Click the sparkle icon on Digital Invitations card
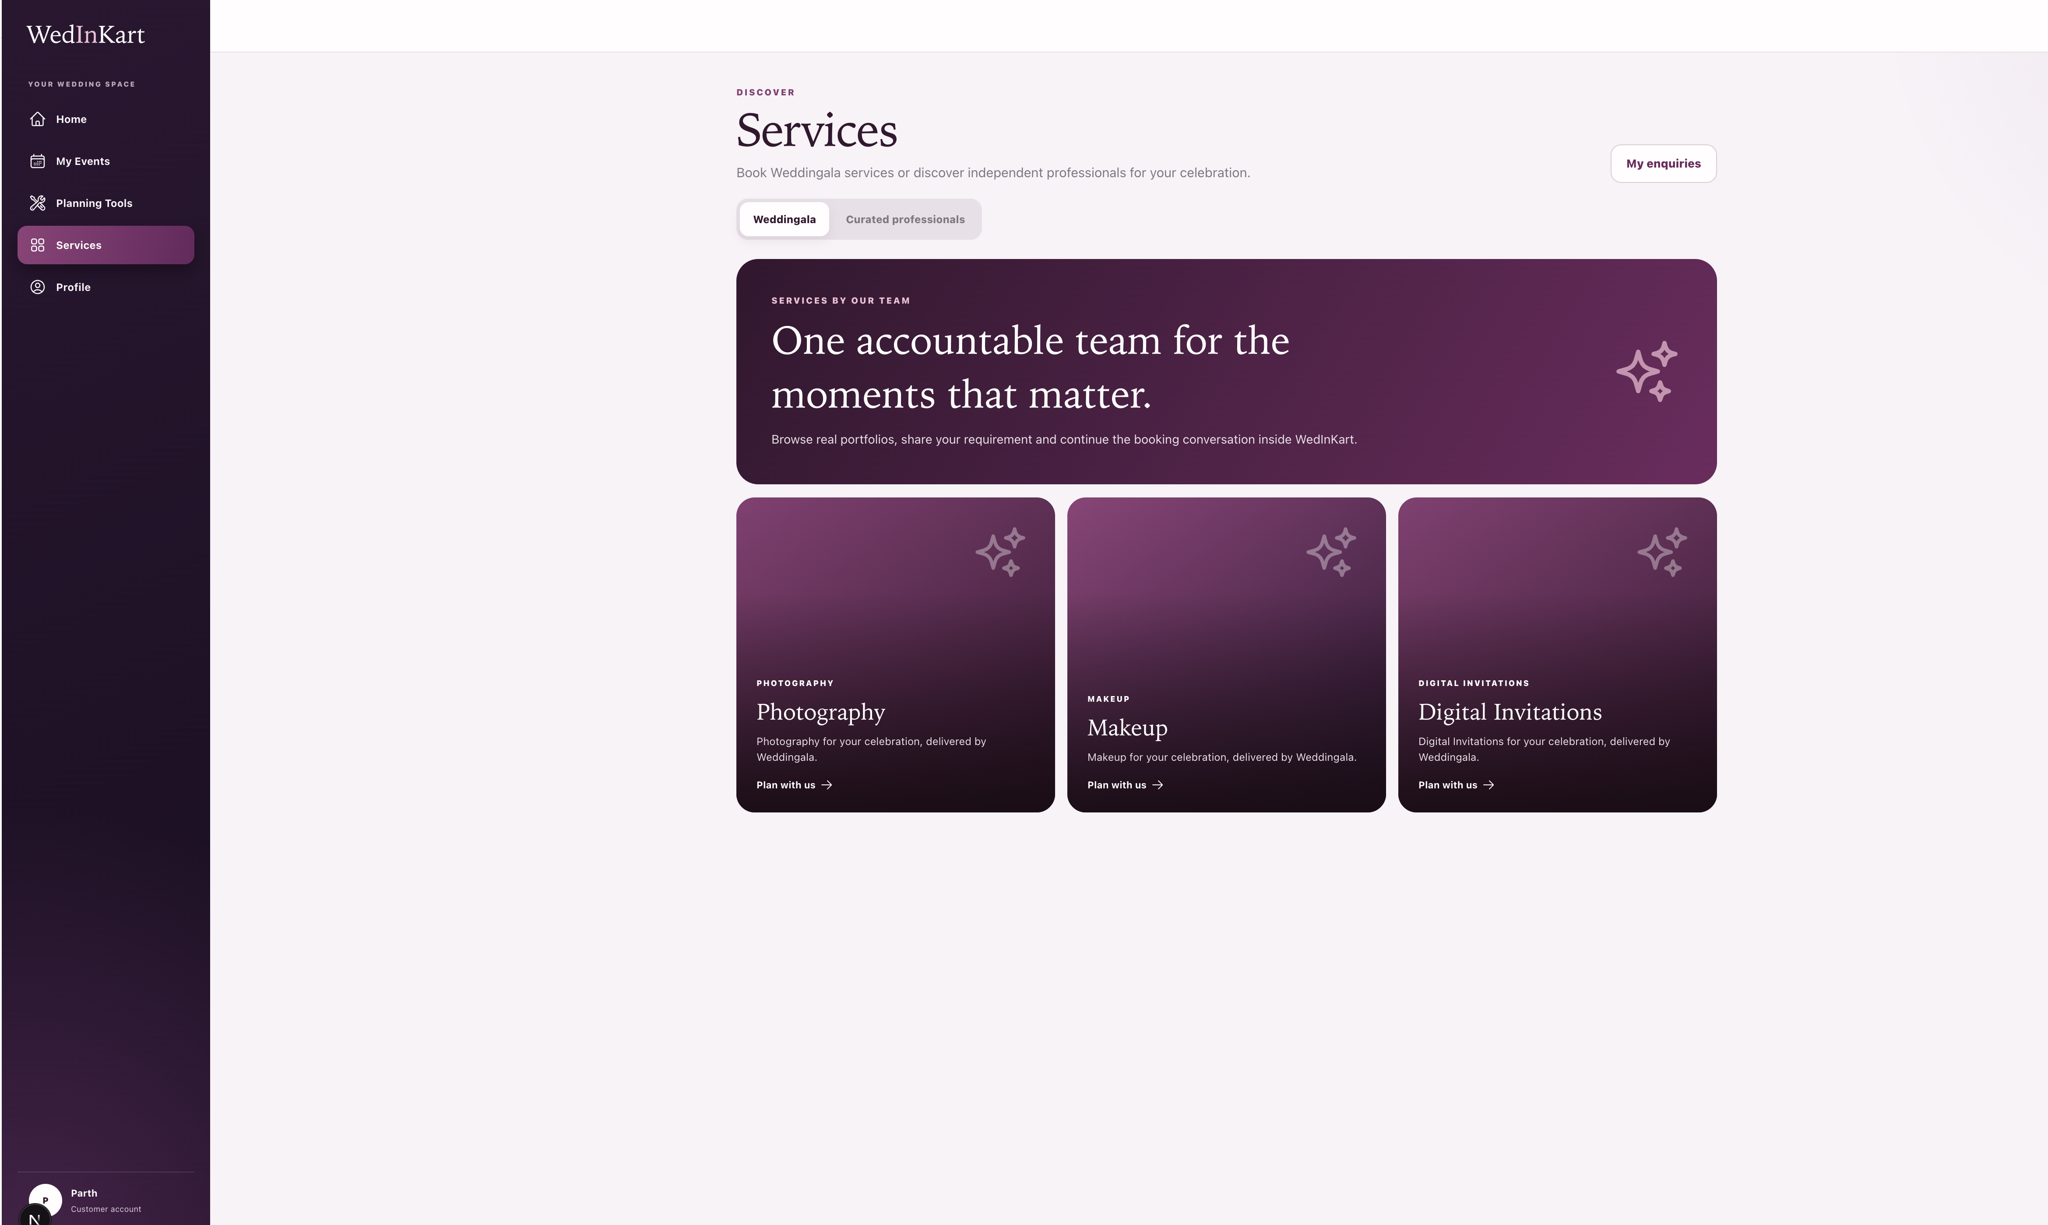 coord(1661,551)
